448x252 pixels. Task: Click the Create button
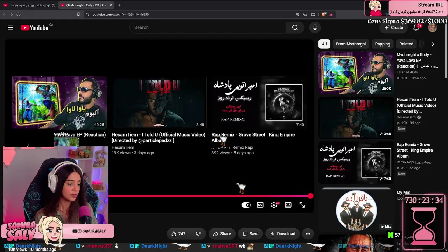tap(394, 28)
